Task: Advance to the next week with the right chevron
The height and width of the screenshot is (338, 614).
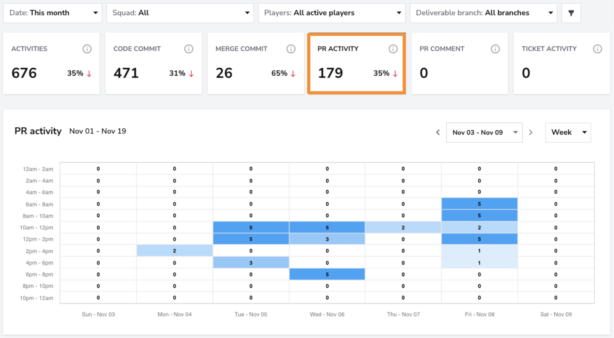Action: 531,132
